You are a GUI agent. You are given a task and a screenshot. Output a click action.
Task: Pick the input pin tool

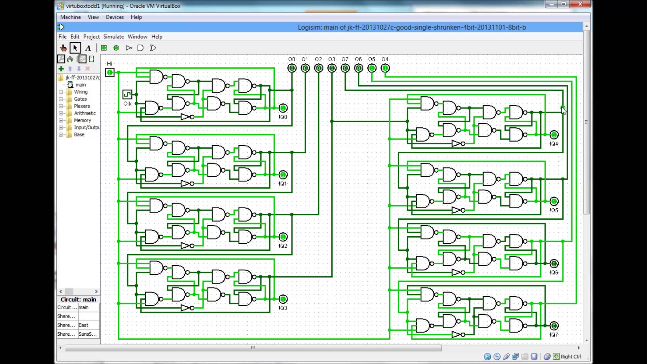coord(103,48)
